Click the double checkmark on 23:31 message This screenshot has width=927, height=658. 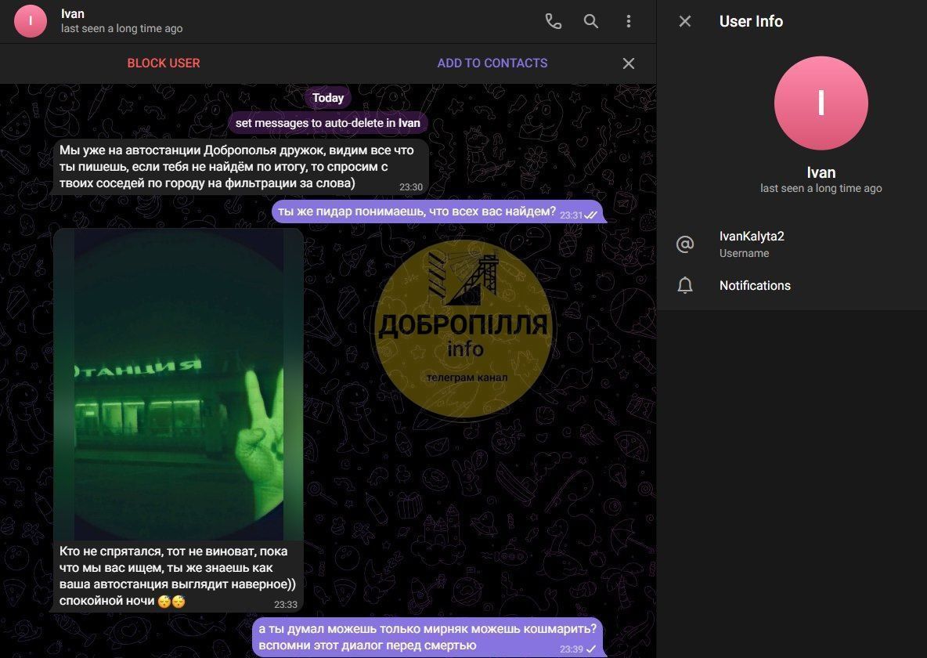[x=591, y=215]
